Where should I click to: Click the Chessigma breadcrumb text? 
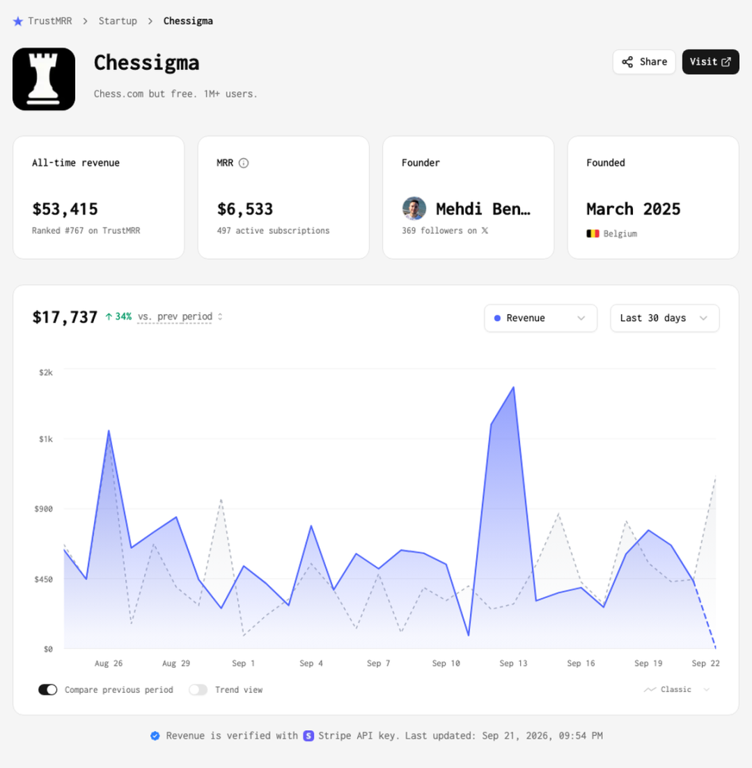coord(188,21)
